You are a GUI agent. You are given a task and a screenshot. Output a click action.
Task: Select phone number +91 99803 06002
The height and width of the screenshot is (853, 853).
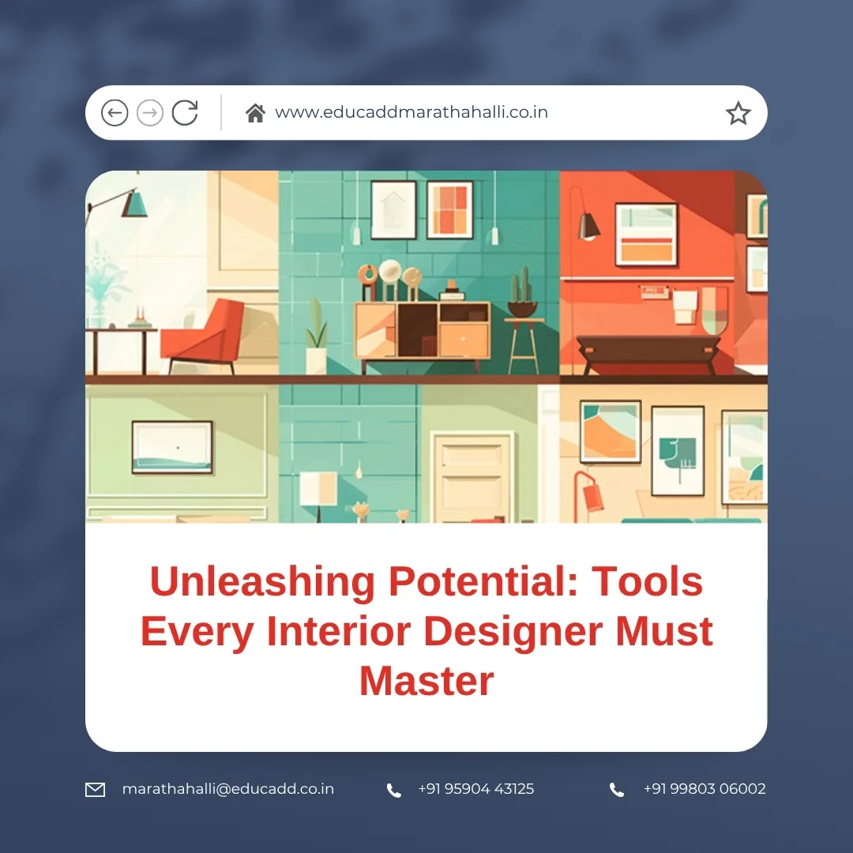tap(705, 789)
